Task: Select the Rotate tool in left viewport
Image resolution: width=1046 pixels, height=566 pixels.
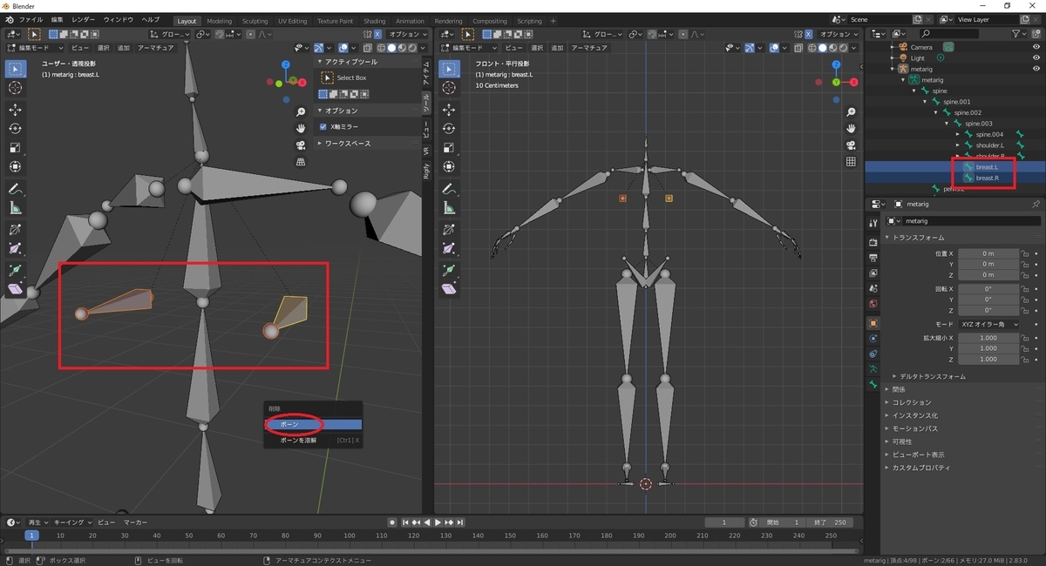Action: (16, 129)
